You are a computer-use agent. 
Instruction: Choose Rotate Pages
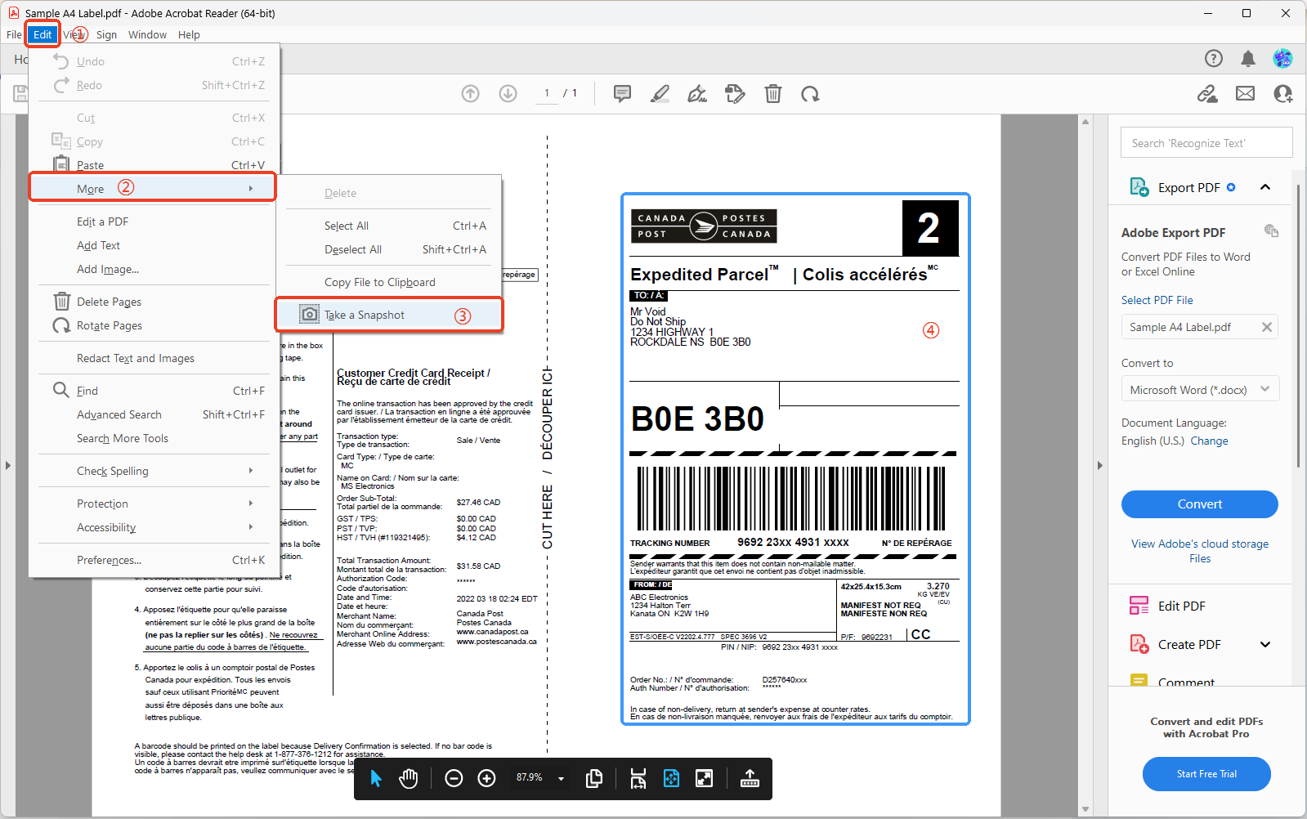click(x=153, y=325)
